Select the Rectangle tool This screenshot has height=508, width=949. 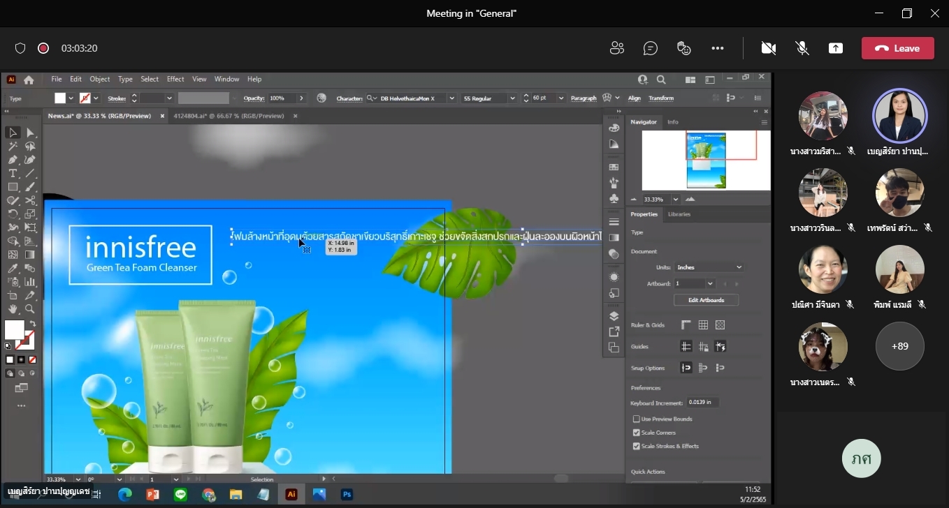13,187
